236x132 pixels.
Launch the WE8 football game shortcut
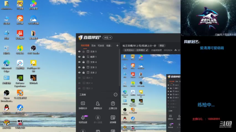(20, 124)
